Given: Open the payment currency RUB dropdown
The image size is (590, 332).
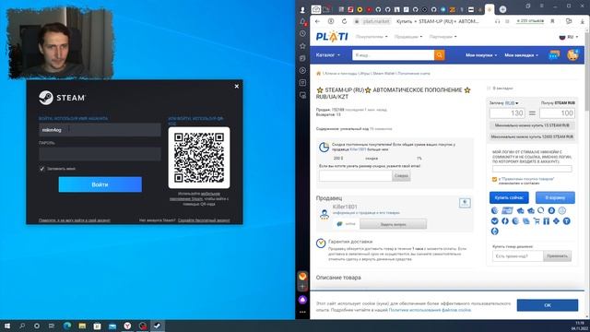Looking at the screenshot, I should point(512,102).
